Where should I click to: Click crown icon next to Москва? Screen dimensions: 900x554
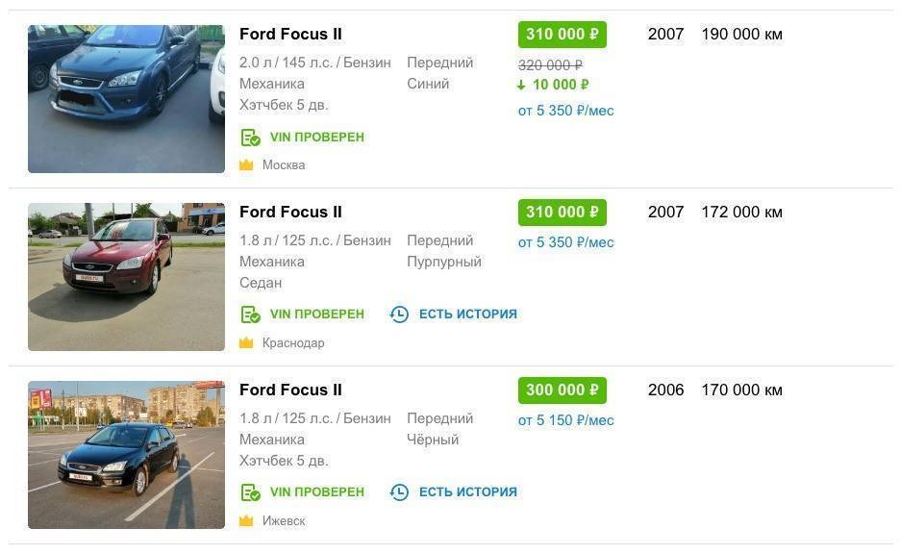tap(246, 165)
